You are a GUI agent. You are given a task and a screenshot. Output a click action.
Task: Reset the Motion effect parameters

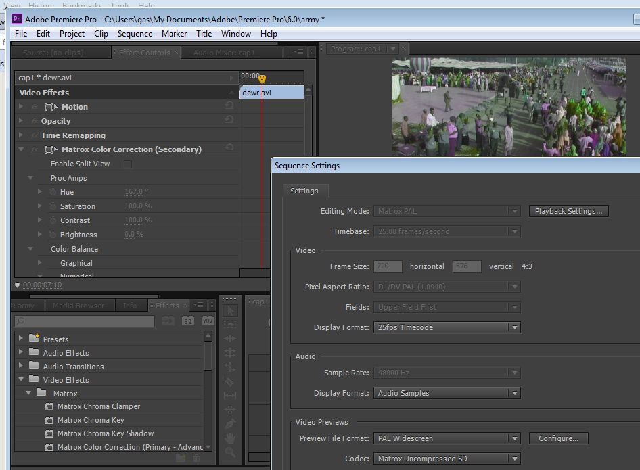229,106
